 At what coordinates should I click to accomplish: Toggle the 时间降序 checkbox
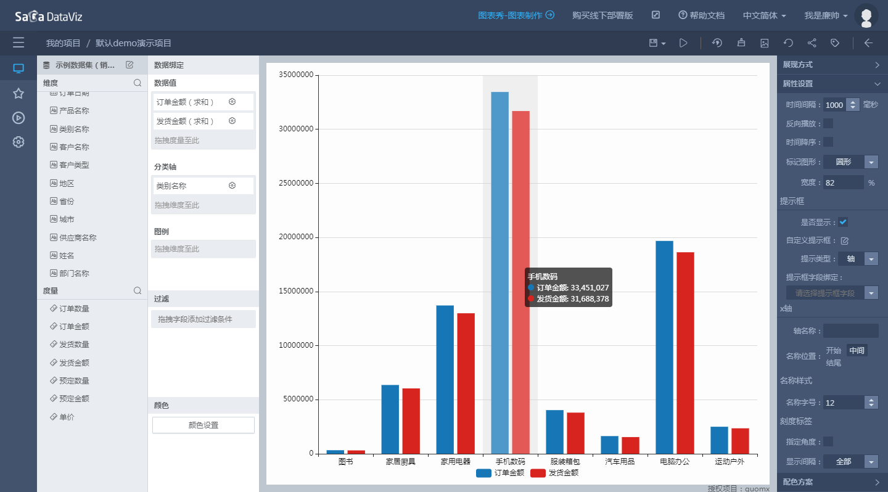[828, 142]
